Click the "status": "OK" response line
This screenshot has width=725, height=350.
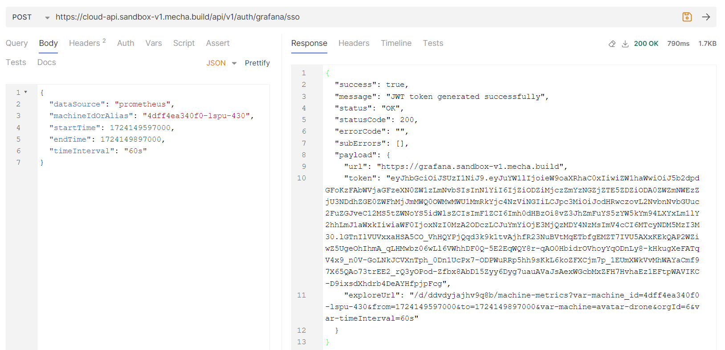pos(369,108)
